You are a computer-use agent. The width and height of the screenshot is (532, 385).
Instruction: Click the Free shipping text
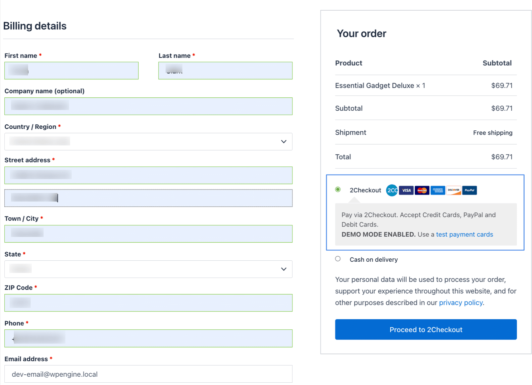[x=493, y=133]
